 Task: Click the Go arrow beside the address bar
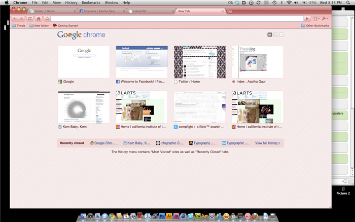tap(307, 19)
